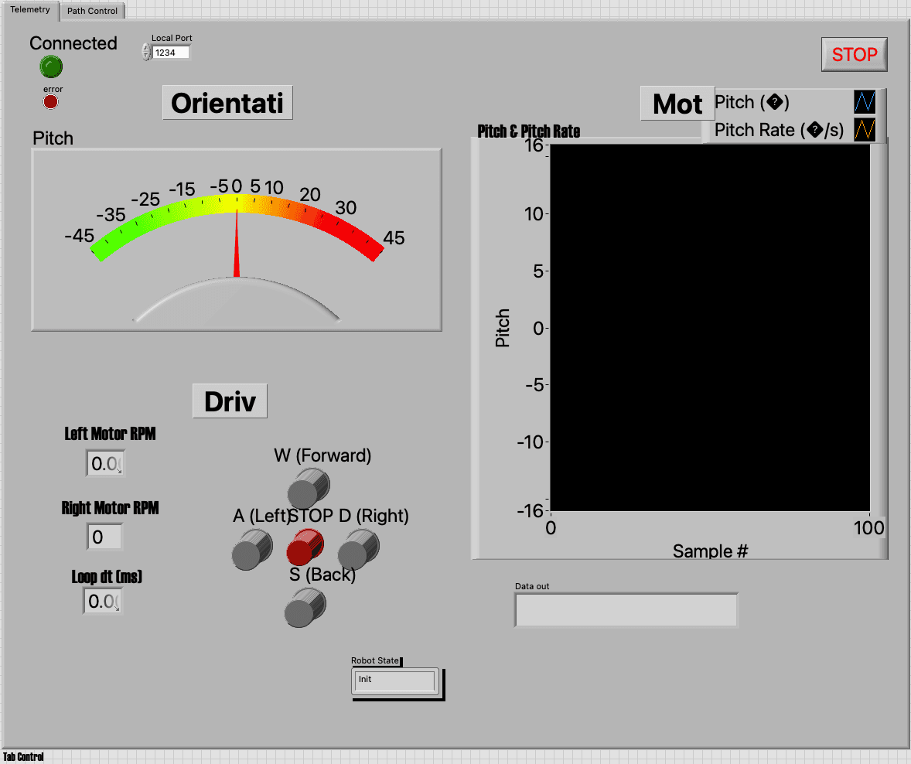911x764 pixels.
Task: Click the Driv section label
Action: coord(230,401)
